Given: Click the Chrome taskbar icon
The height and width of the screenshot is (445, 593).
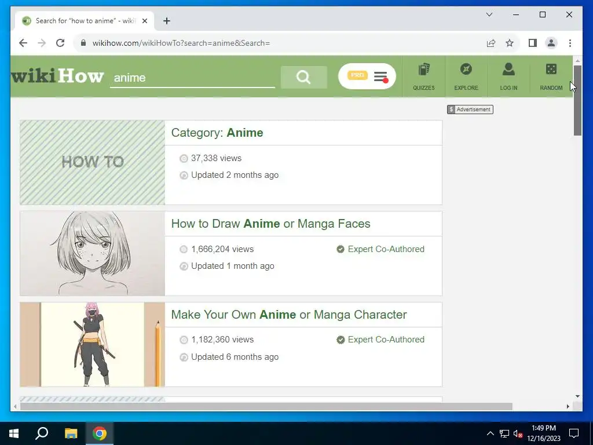Looking at the screenshot, I should coord(100,433).
